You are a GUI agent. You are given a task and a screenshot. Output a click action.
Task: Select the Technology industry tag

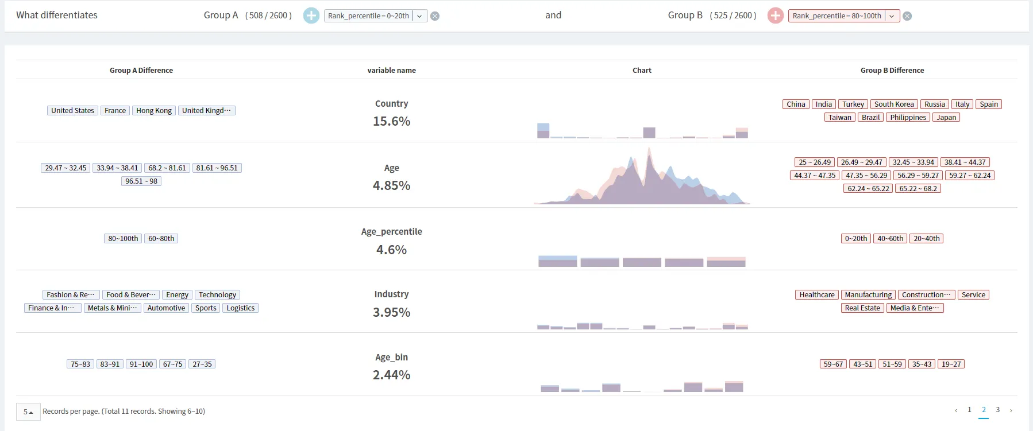pos(217,295)
